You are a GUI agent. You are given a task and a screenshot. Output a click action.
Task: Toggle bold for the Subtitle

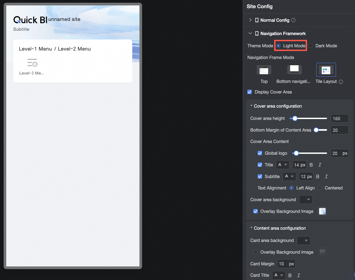point(317,176)
